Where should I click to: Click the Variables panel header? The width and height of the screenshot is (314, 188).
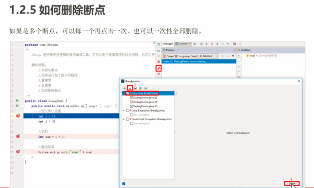[271, 50]
